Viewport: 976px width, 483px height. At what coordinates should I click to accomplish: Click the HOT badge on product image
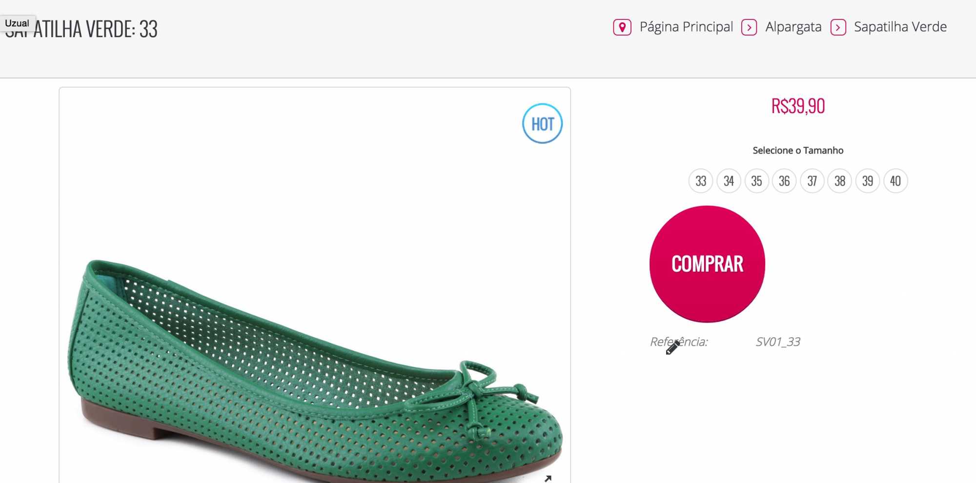point(542,124)
